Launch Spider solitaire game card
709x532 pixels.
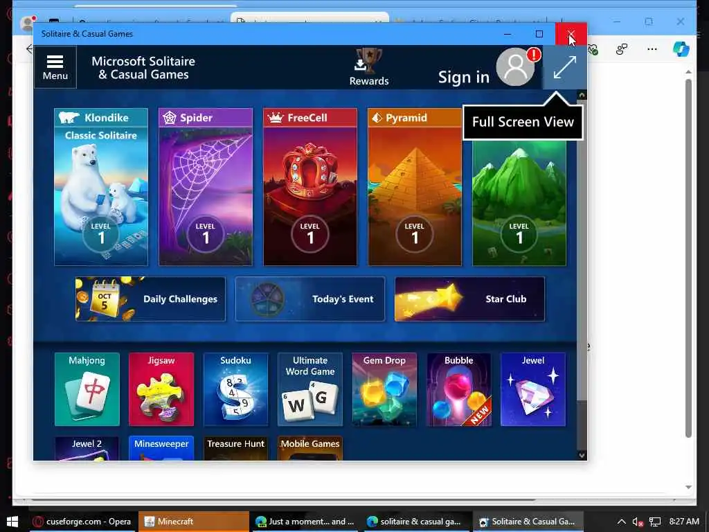tap(206, 187)
